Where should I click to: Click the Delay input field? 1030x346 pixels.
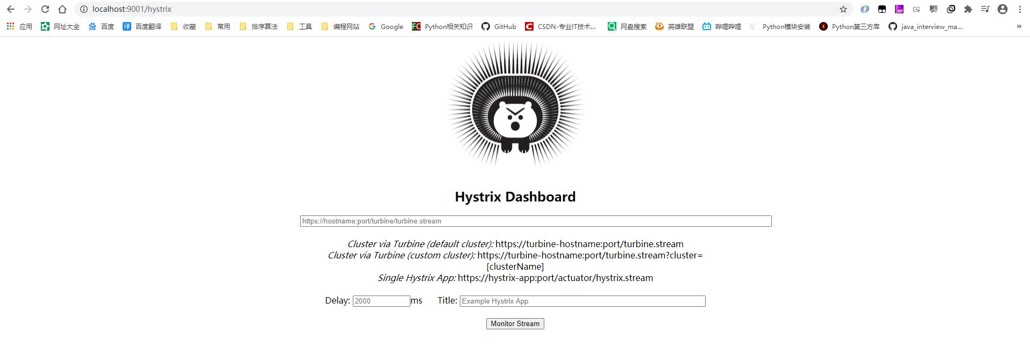(x=381, y=301)
